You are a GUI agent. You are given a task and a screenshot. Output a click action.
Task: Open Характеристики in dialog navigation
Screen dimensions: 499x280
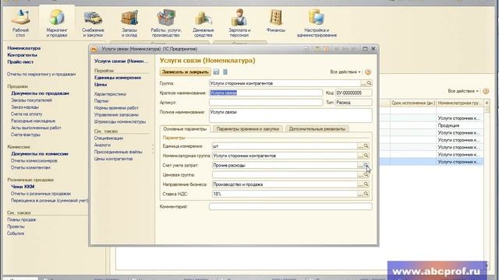point(110,94)
